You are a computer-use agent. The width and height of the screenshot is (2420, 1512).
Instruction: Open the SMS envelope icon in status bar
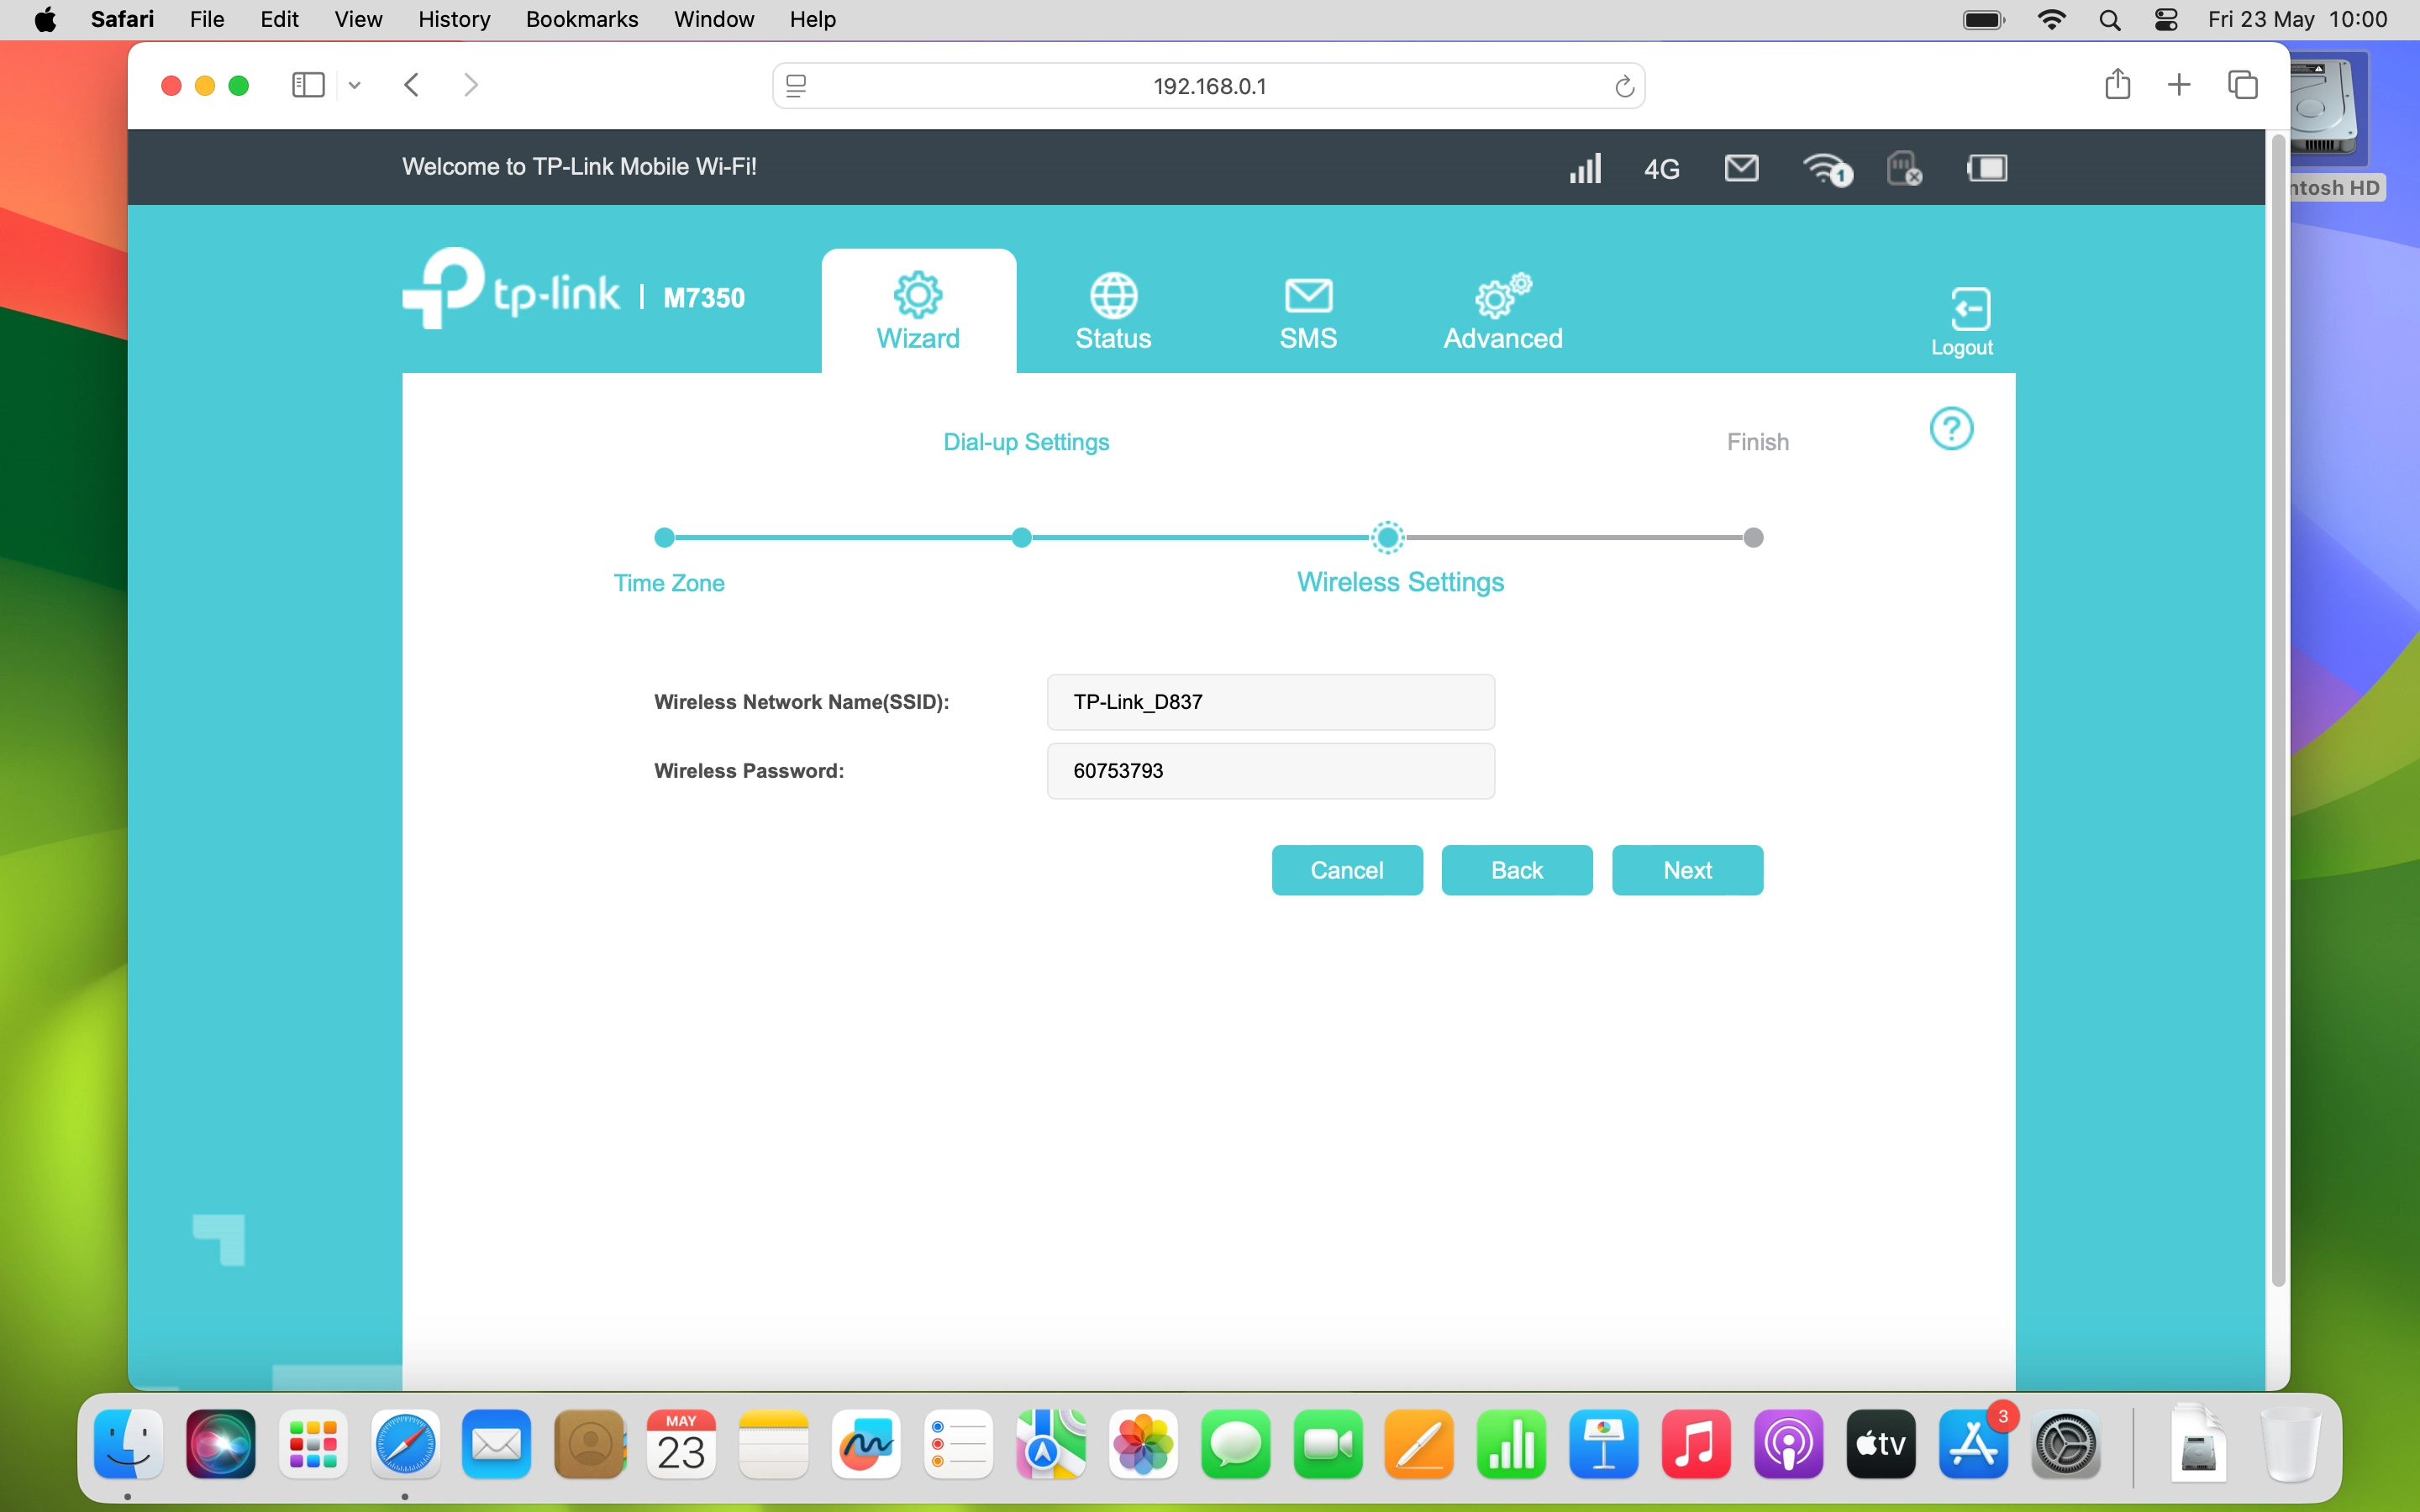click(1741, 168)
